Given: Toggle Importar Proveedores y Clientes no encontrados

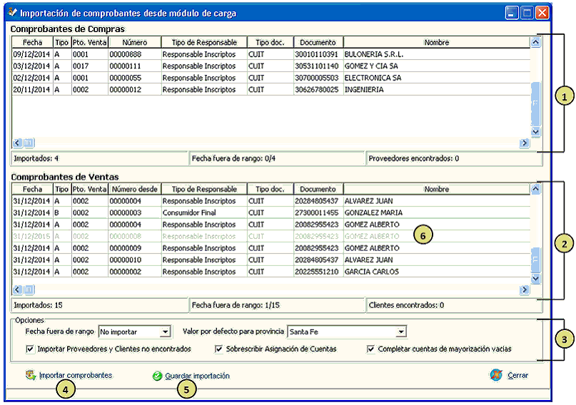Looking at the screenshot, I should [30, 349].
